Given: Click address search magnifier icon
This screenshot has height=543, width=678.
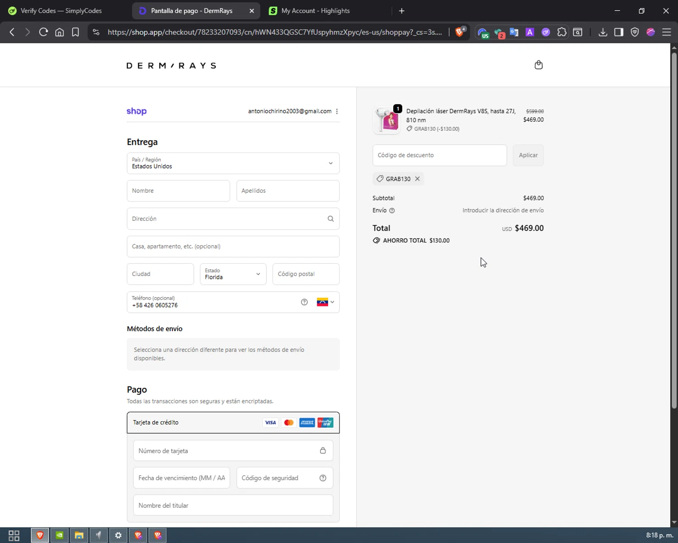Looking at the screenshot, I should click(x=330, y=219).
